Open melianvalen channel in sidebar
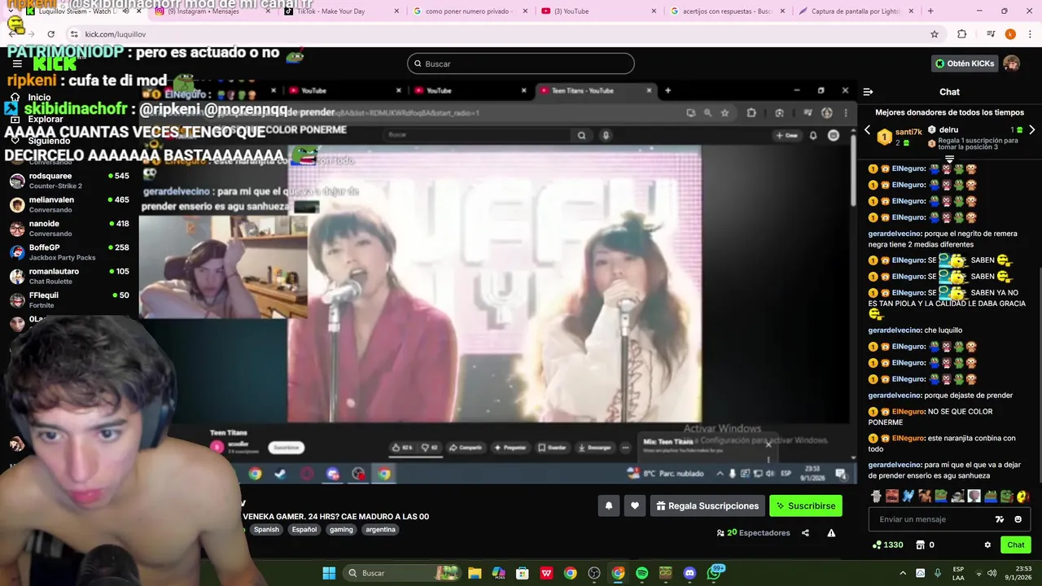This screenshot has width=1042, height=586. point(69,204)
